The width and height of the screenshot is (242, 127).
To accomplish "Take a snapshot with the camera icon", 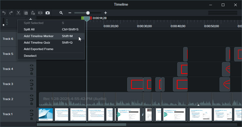I will pyautogui.click(x=48, y=13).
